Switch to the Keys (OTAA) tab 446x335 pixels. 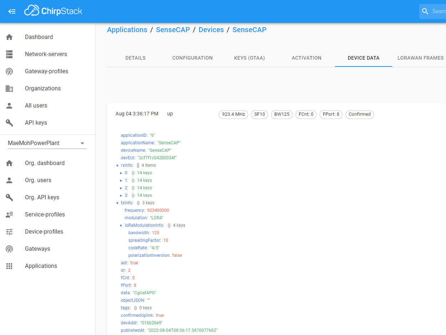click(250, 58)
